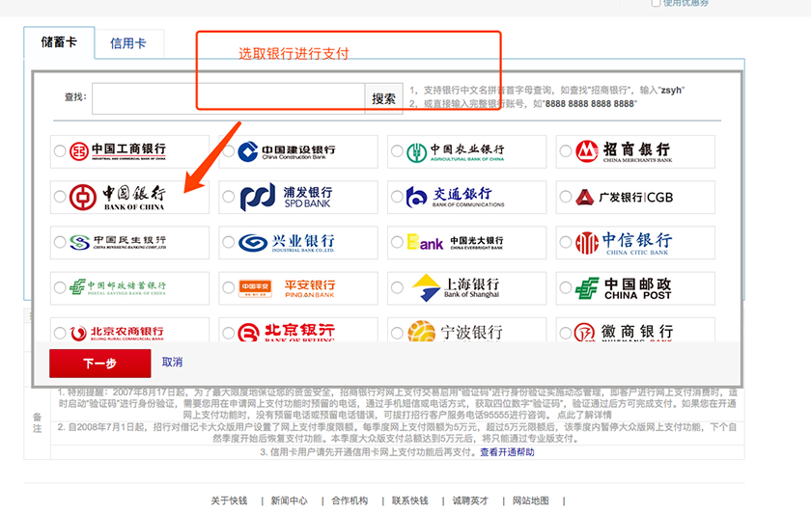The width and height of the screenshot is (811, 513).
Task: Choose the Bank of Shanghai radio option
Action: (396, 288)
